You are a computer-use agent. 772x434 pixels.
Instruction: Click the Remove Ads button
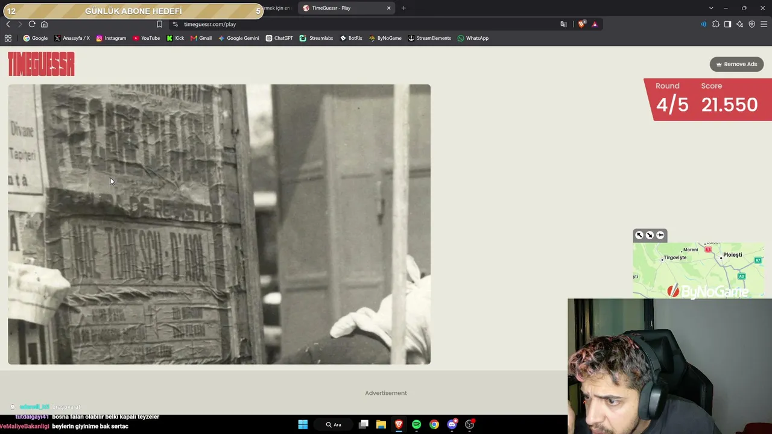736,64
